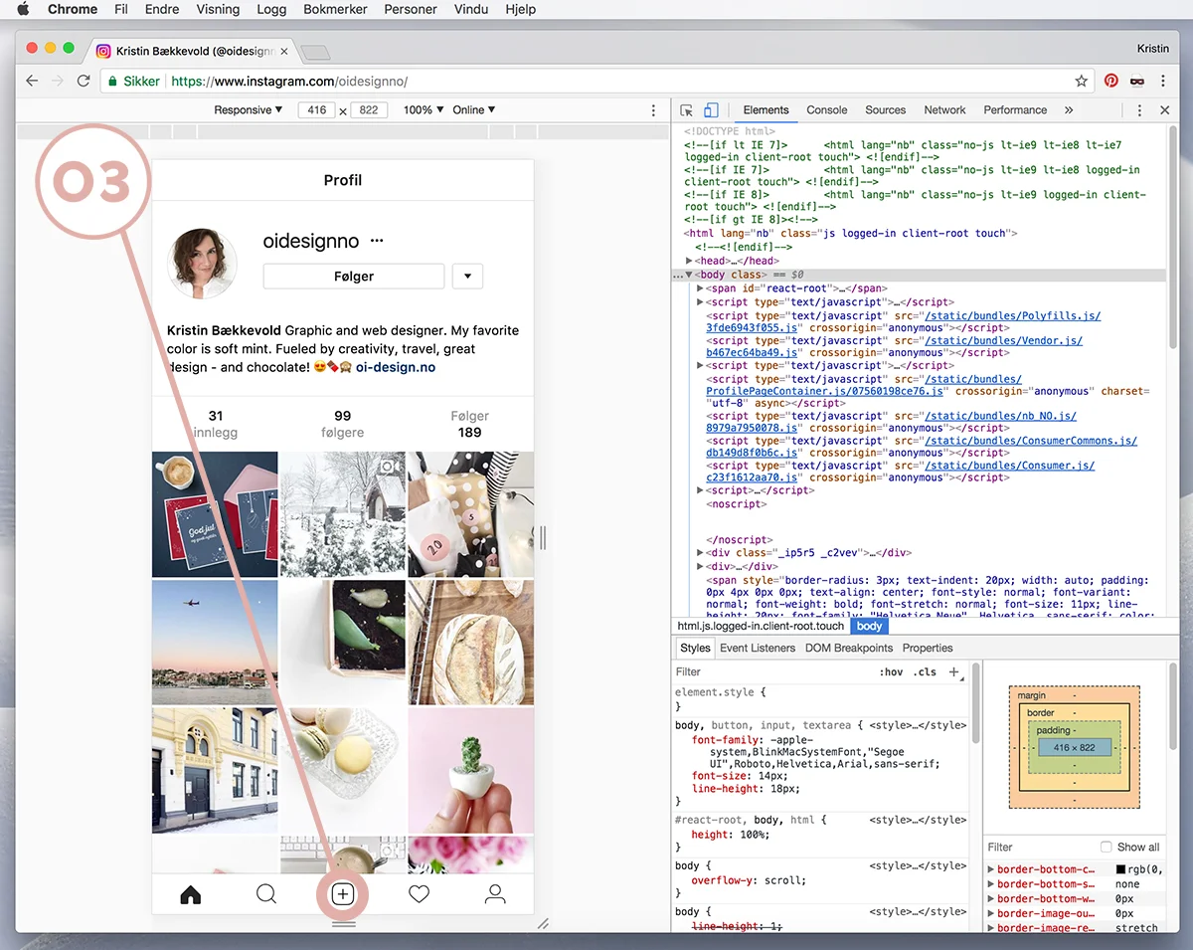Screen dimensions: 1193x950
Task: Click the address bar URL
Action: [289, 82]
